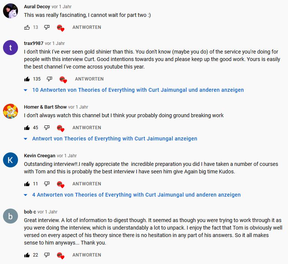Dislike bob c's comment
This screenshot has width=288, height=264.
(47, 255)
